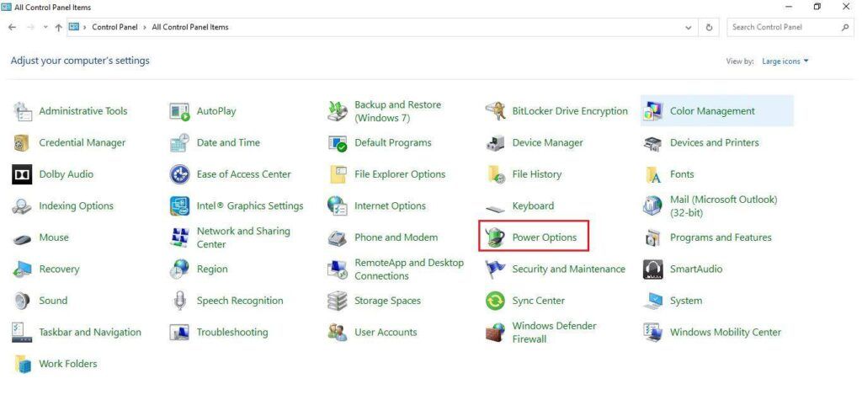Open the File History icon
This screenshot has width=862, height=400.
click(495, 174)
